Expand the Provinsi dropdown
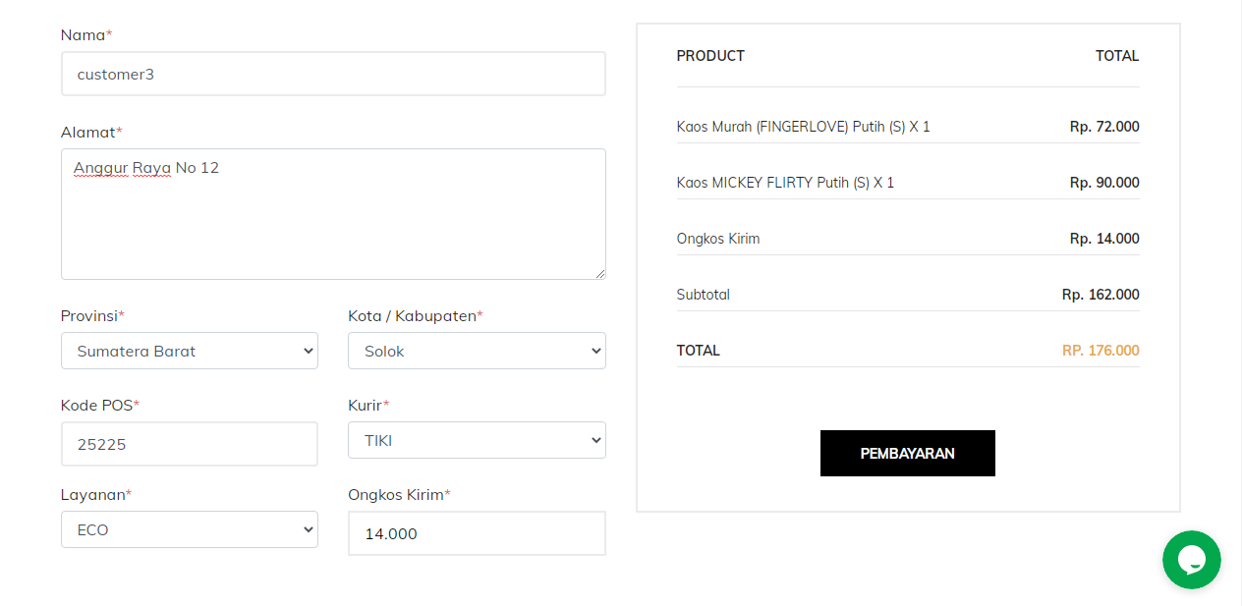The image size is (1242, 606). 190,351
